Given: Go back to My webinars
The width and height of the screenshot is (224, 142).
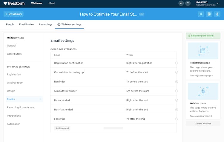Looking at the screenshot, I should click(x=13, y=14).
